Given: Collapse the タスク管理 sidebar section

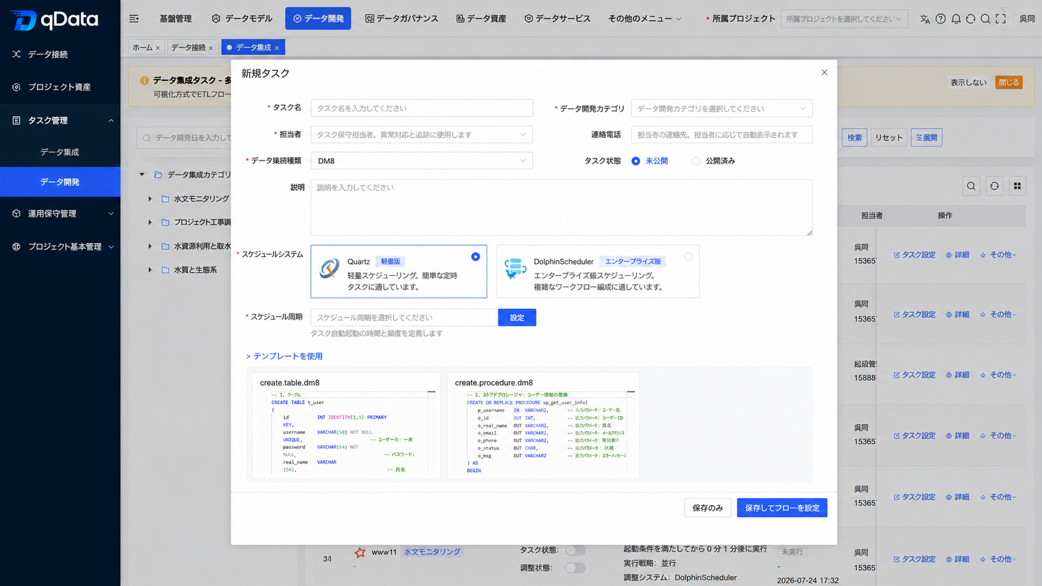Looking at the screenshot, I should pos(111,121).
